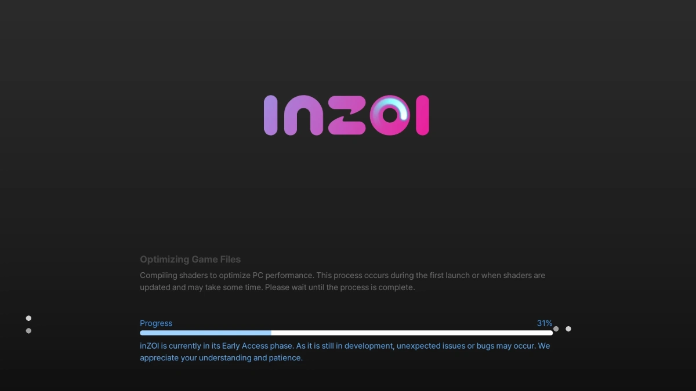The width and height of the screenshot is (696, 391).
Task: Click the inZOI logo
Action: (346, 115)
